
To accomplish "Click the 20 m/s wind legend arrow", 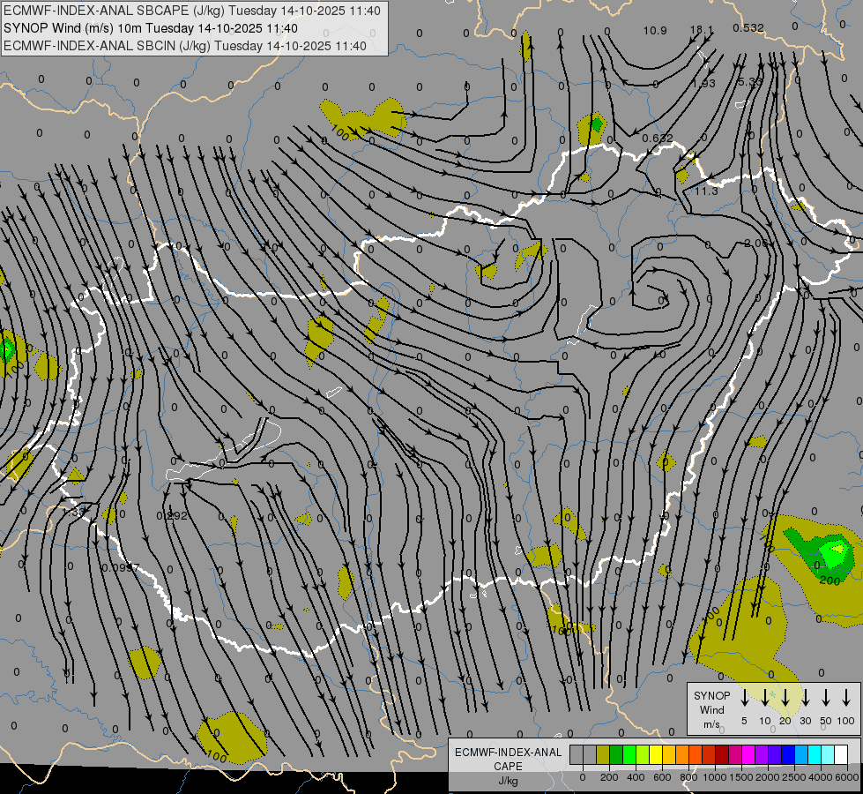I will (785, 698).
